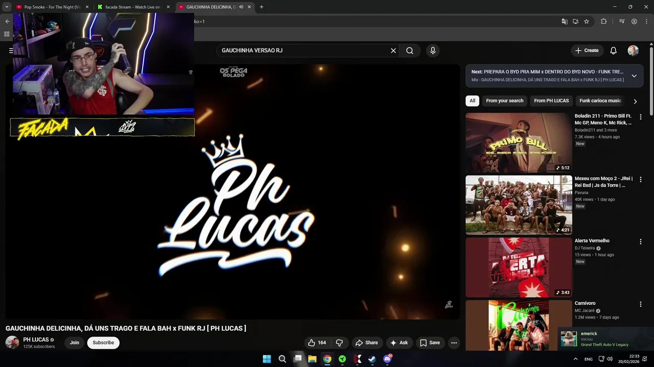Screen dimensions: 654x367
Task: Open the tab search dropdown
Action: coord(7,7)
